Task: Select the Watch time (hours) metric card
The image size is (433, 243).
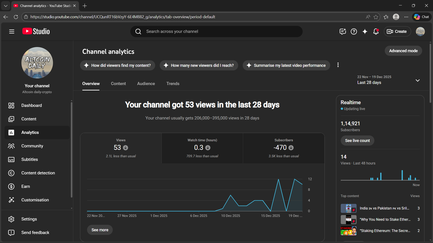Action: click(x=202, y=148)
